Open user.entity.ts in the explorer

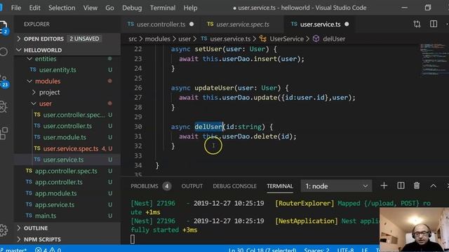[58, 70]
